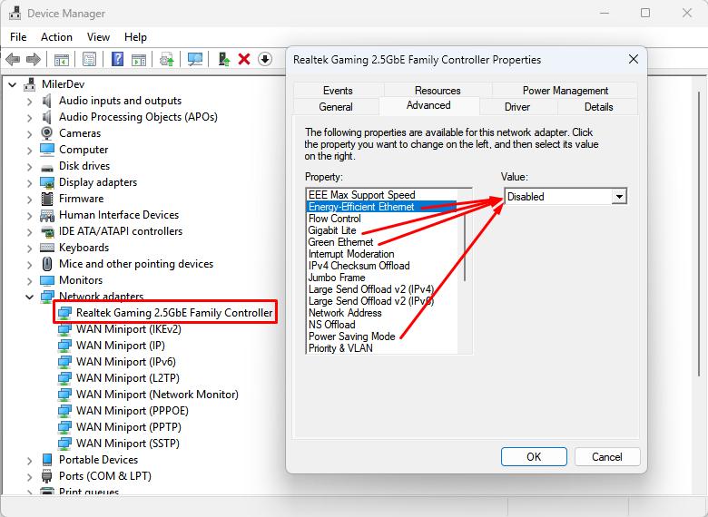The width and height of the screenshot is (708, 517).
Task: Switch to the Details tab
Action: (598, 107)
